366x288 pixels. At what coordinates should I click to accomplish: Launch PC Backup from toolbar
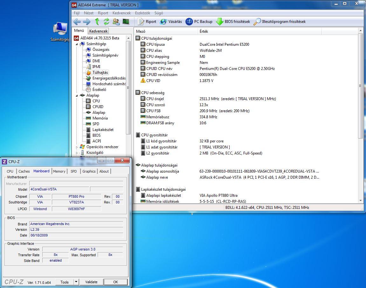(199, 22)
